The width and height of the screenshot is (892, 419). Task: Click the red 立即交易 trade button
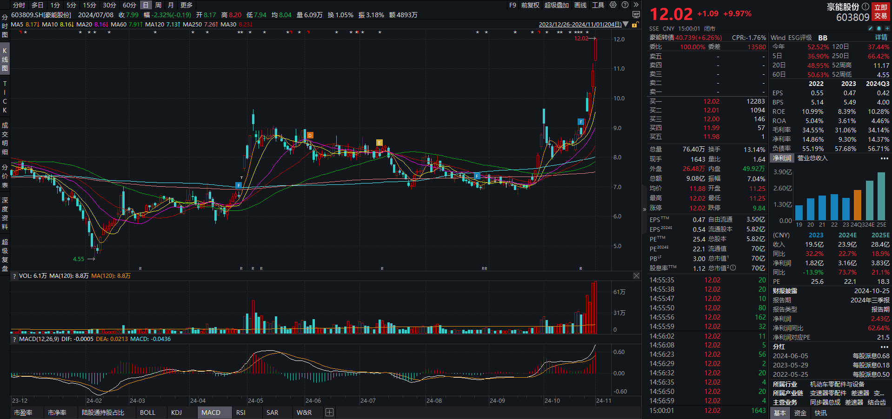pos(881,12)
